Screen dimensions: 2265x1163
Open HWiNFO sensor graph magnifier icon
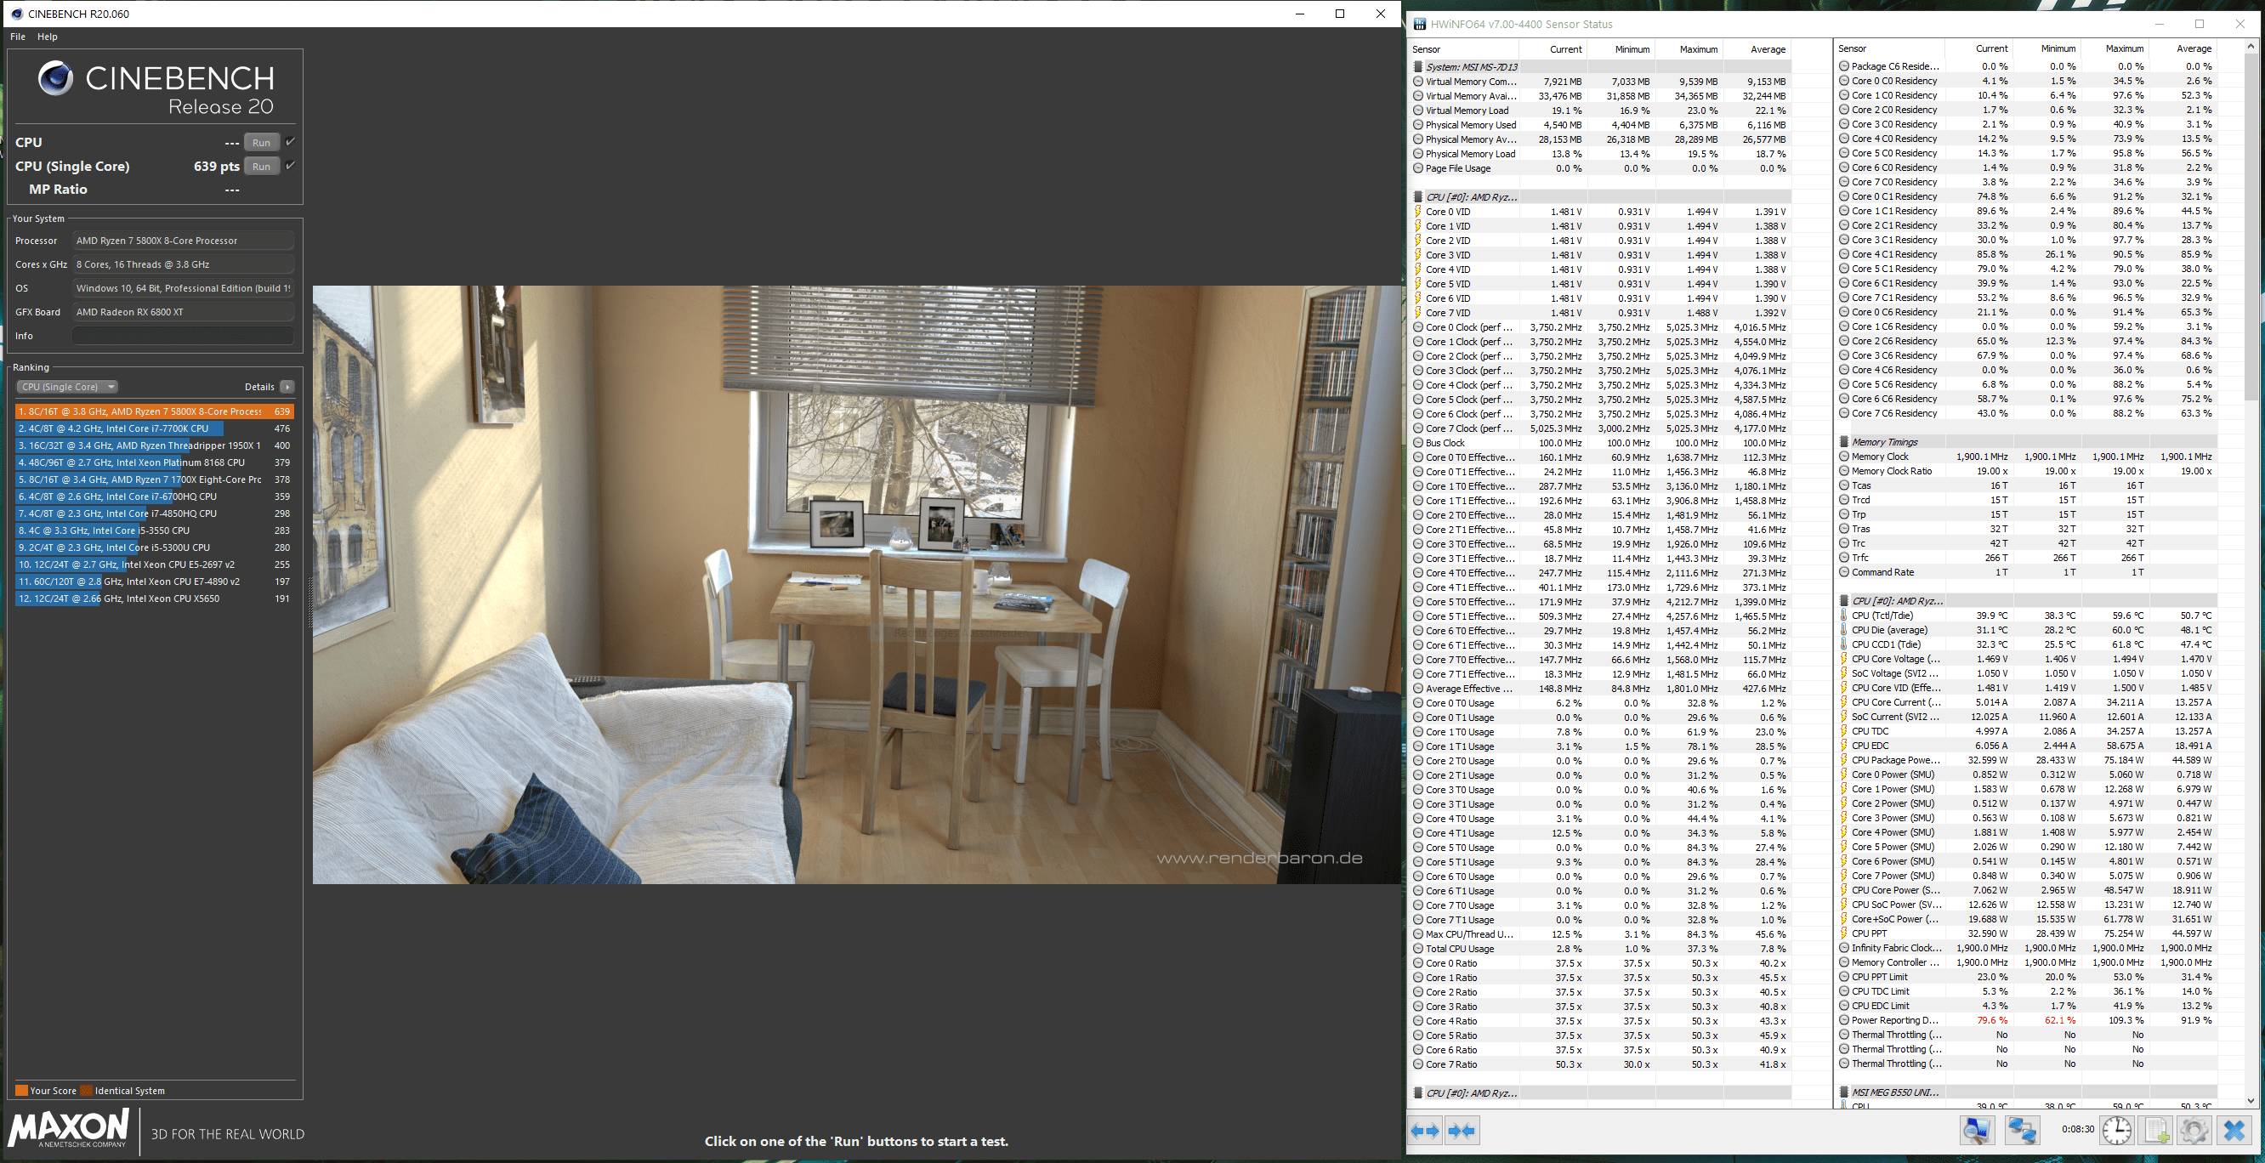(x=1978, y=1131)
